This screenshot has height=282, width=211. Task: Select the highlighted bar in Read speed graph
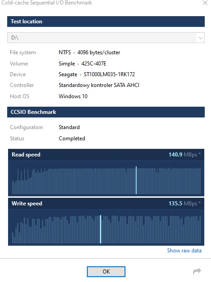tap(136, 180)
